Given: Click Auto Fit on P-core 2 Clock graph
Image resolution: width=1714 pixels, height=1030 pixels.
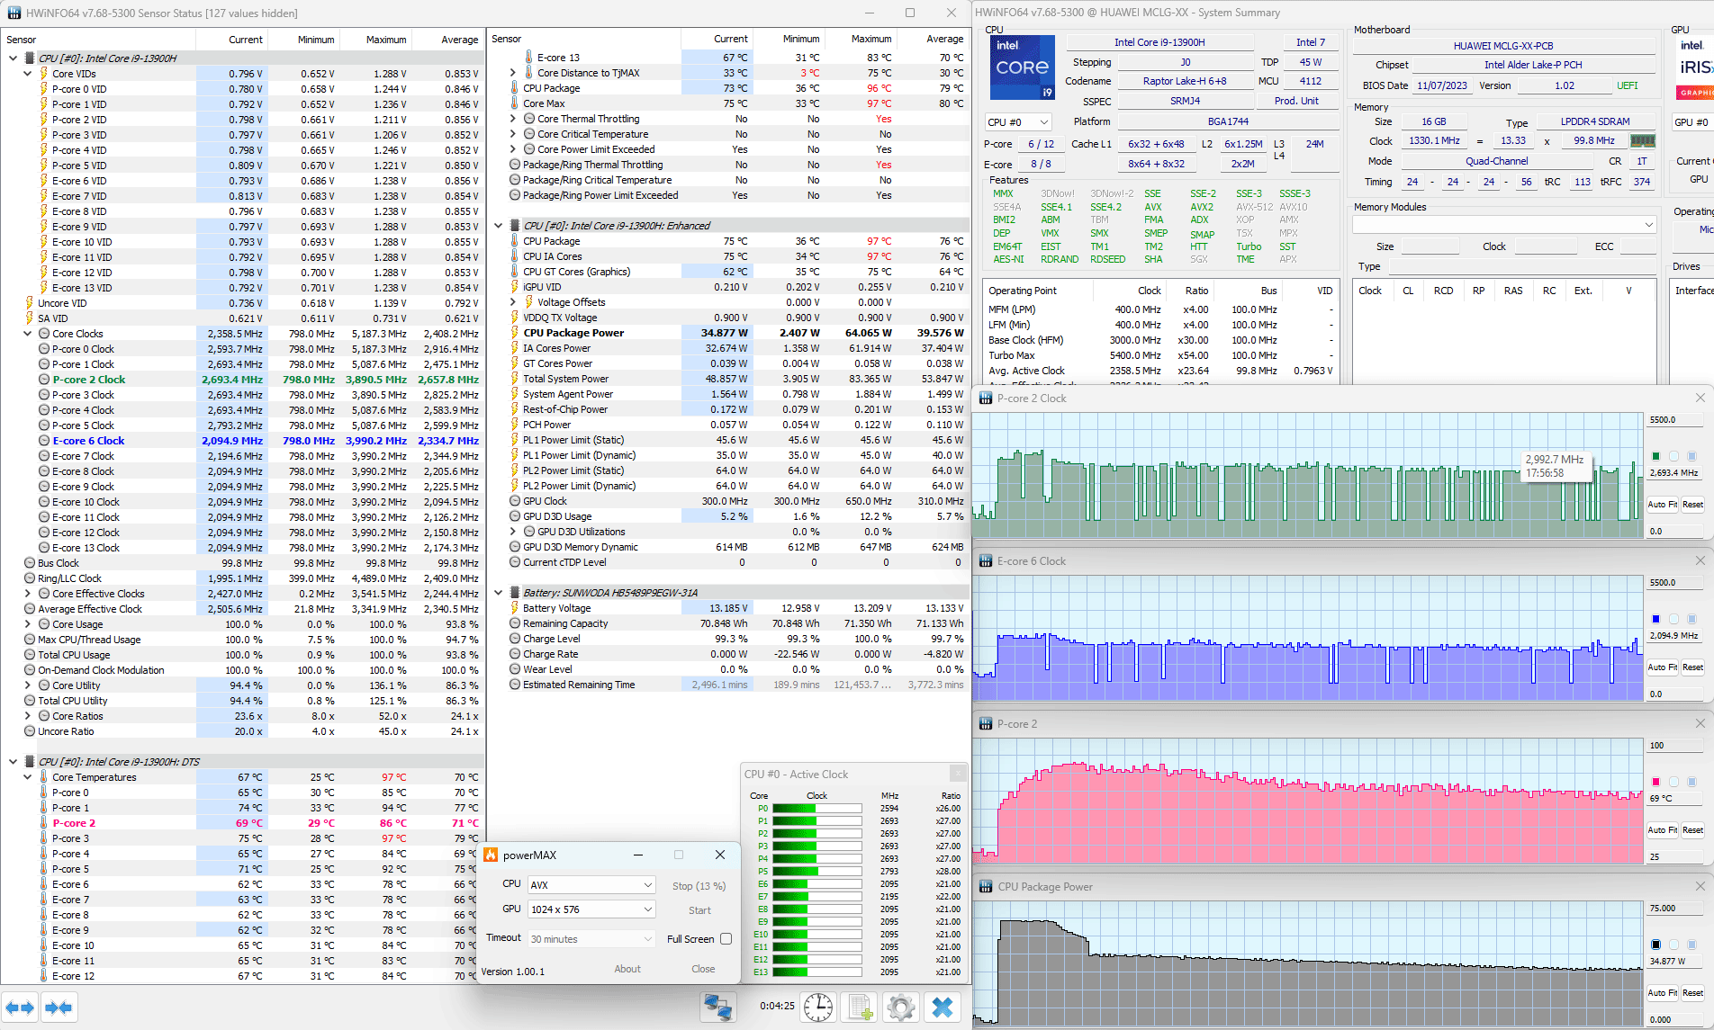Looking at the screenshot, I should click(x=1662, y=505).
